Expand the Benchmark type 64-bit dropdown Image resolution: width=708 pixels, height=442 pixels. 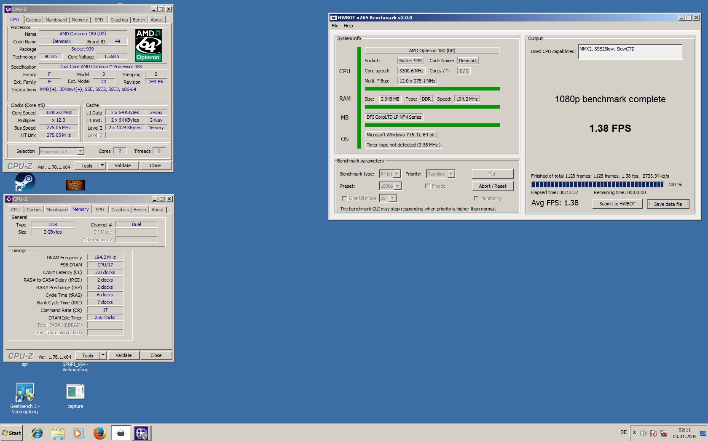(x=397, y=174)
